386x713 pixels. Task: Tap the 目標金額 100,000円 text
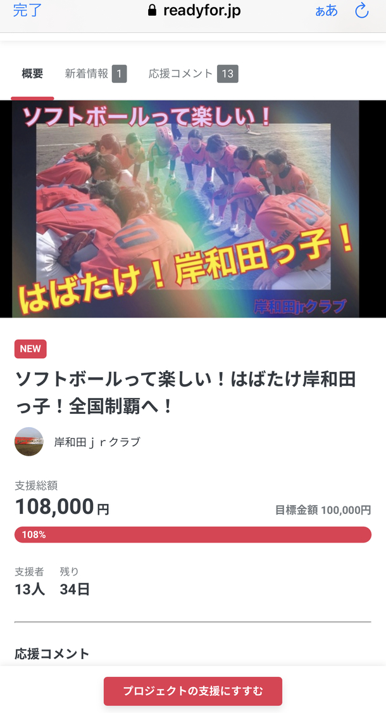click(x=323, y=510)
